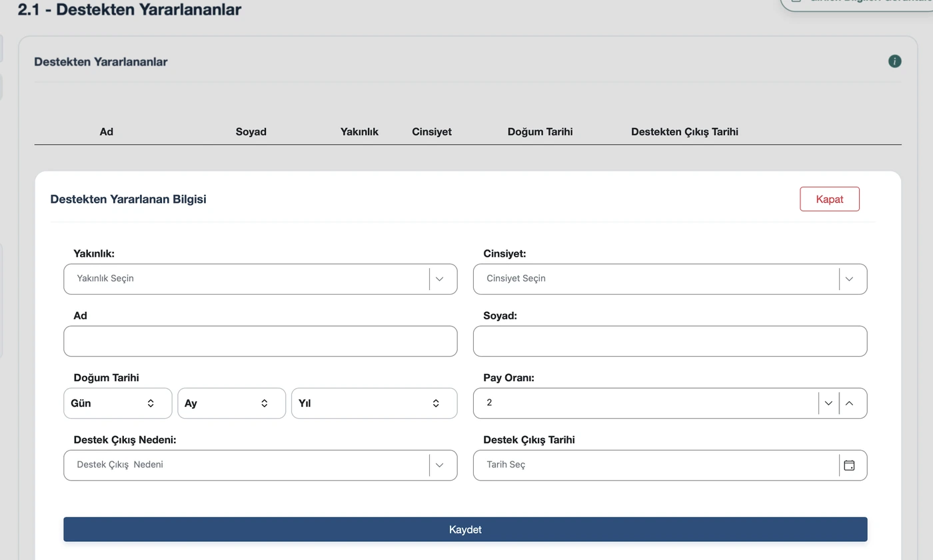Decrease Pay Oranı with down arrow
The image size is (933, 560).
(x=828, y=403)
